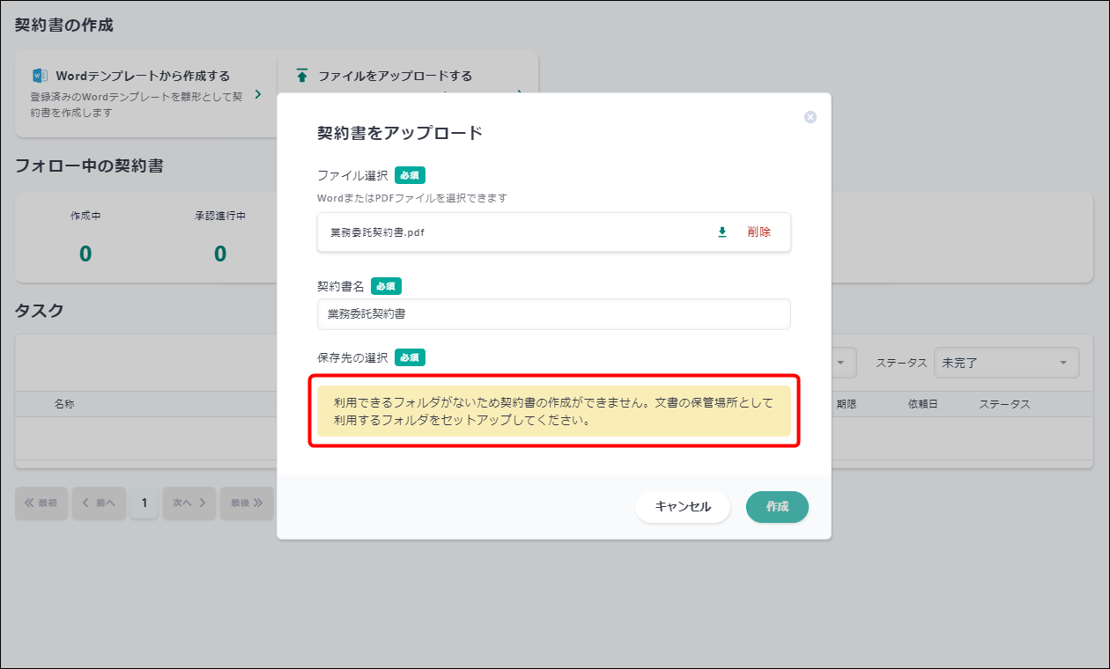Jump to last page with 最後 button
The height and width of the screenshot is (669, 1110).
point(247,503)
